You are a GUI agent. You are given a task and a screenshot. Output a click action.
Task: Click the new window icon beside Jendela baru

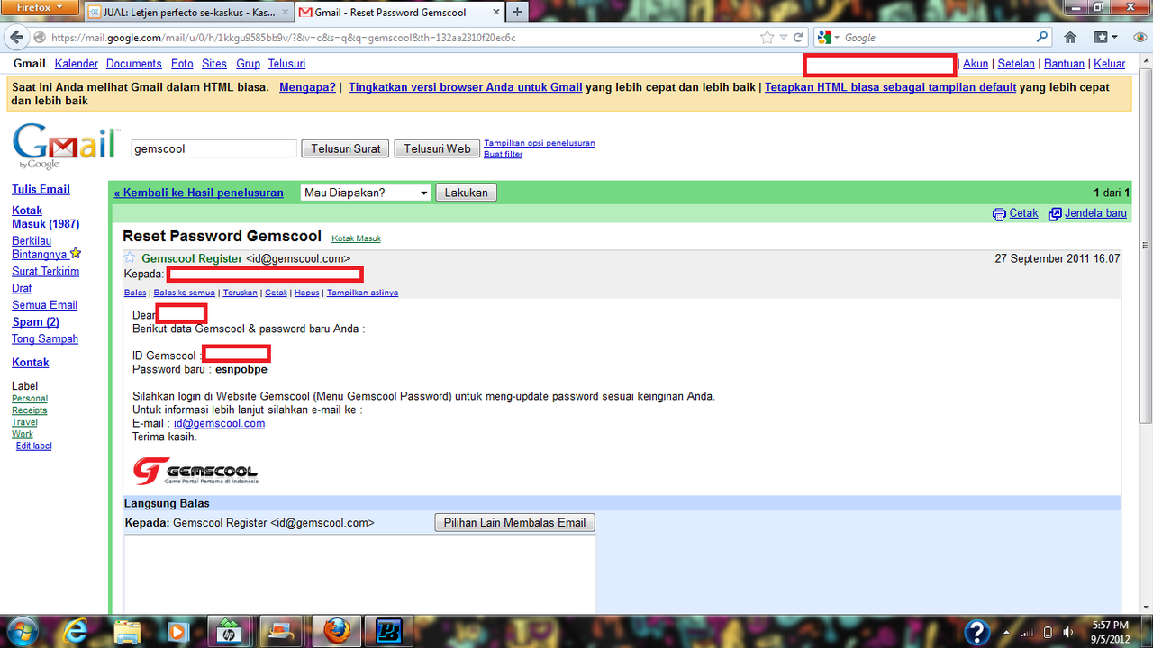1056,214
